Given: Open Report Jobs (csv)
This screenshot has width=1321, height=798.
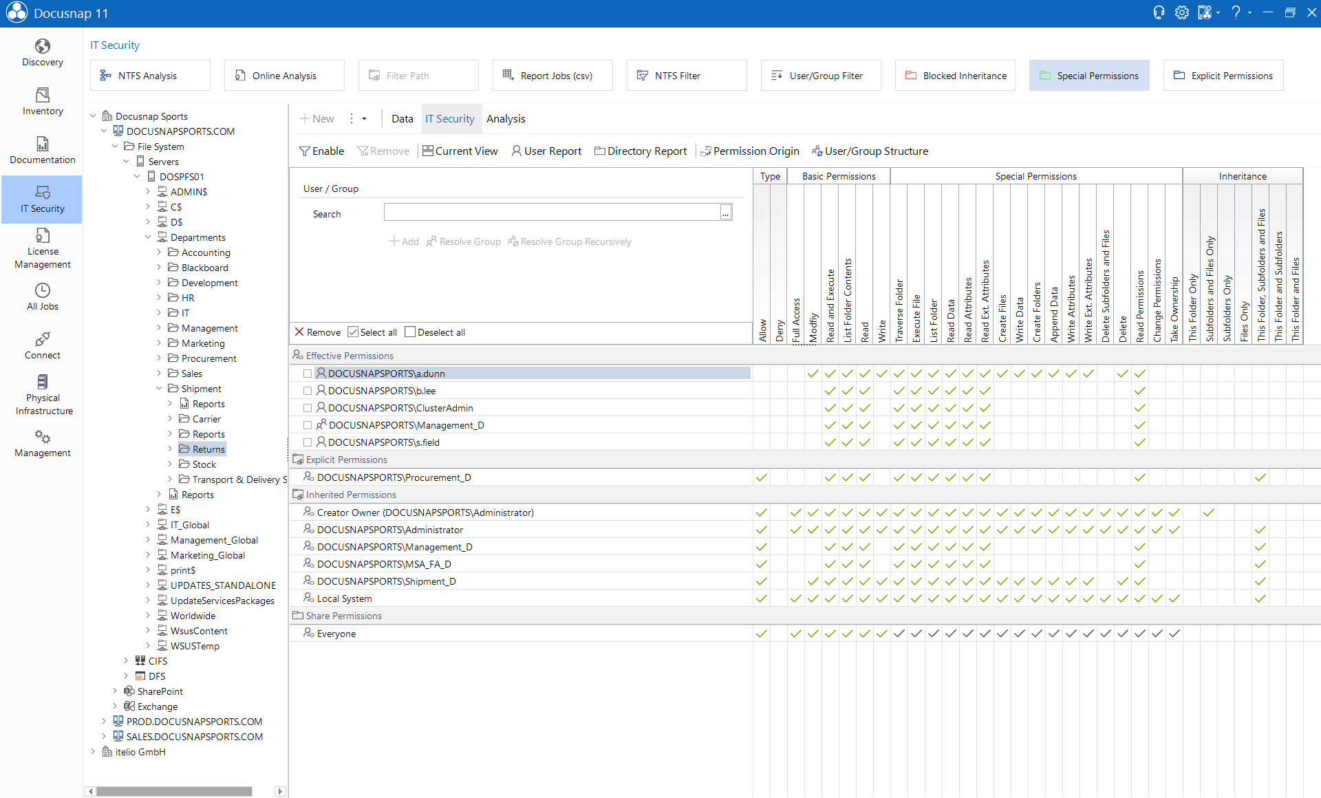Looking at the screenshot, I should click(x=552, y=76).
